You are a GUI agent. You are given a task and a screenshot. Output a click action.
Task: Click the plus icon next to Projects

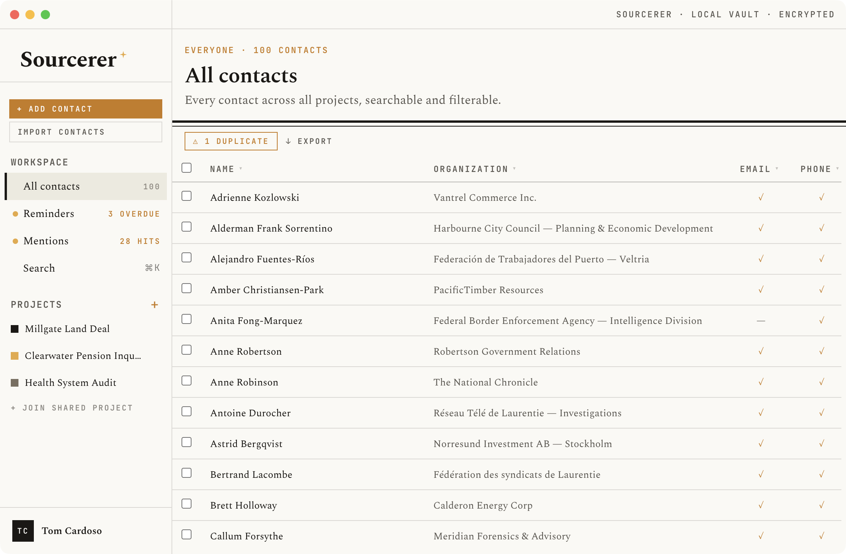point(155,305)
